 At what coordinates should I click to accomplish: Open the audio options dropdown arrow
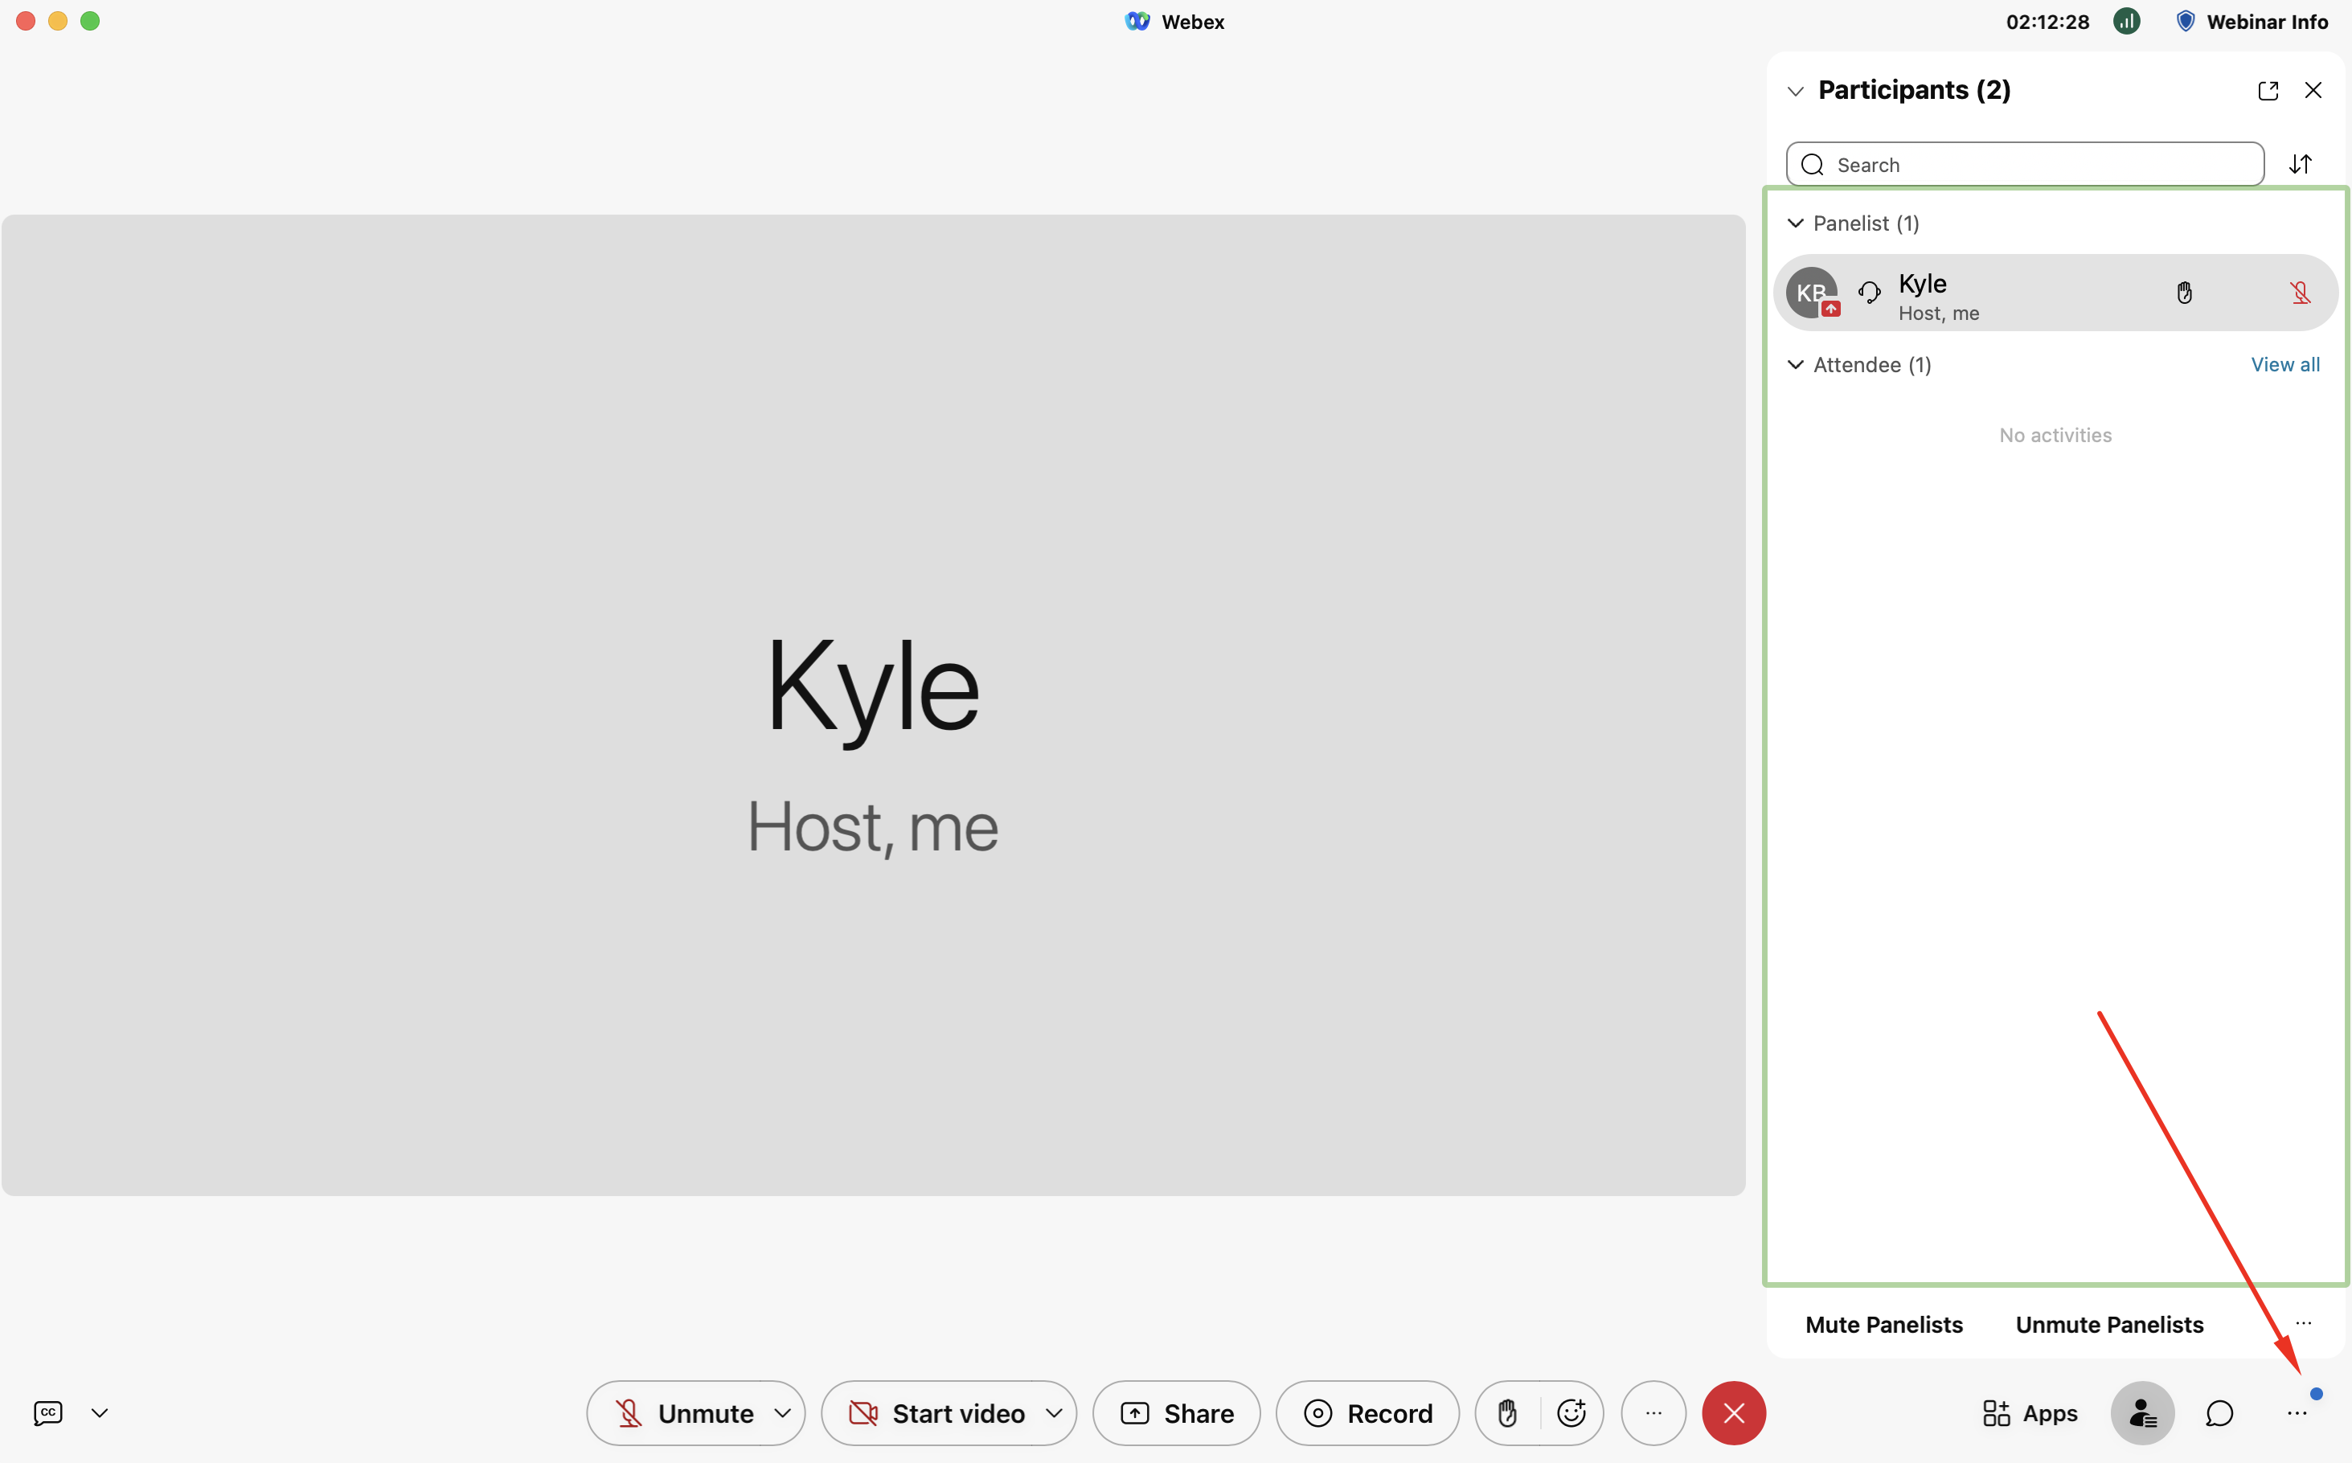coord(783,1412)
